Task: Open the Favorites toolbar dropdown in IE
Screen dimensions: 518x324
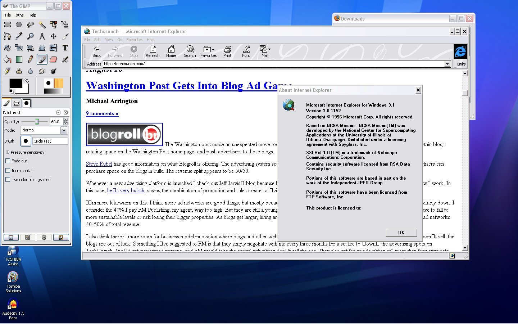Action: click(x=213, y=50)
